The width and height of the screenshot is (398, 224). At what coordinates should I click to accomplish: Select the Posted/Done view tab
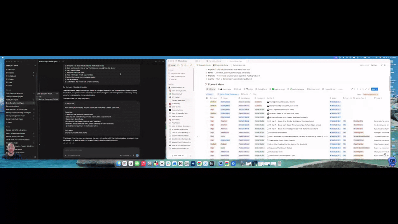pos(261,89)
